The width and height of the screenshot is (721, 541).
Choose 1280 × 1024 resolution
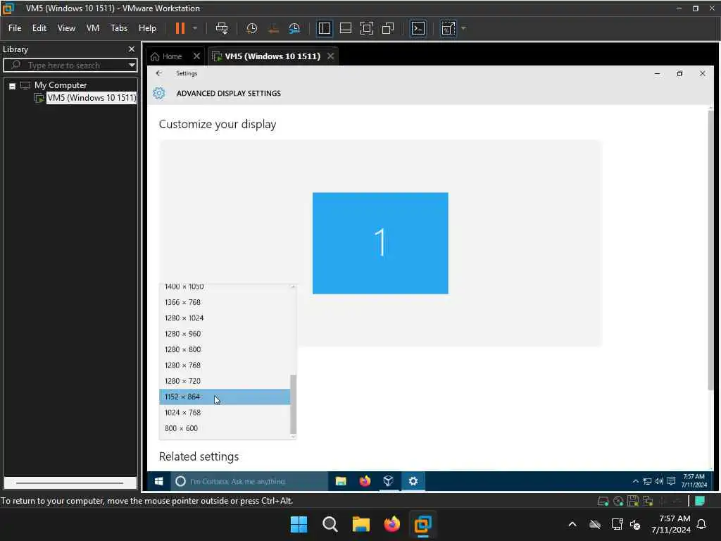tap(225, 318)
